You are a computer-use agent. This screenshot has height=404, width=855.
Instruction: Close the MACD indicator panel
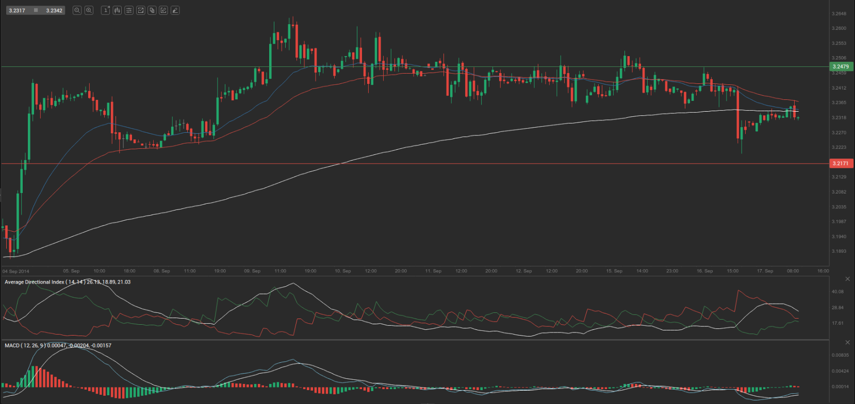[847, 342]
